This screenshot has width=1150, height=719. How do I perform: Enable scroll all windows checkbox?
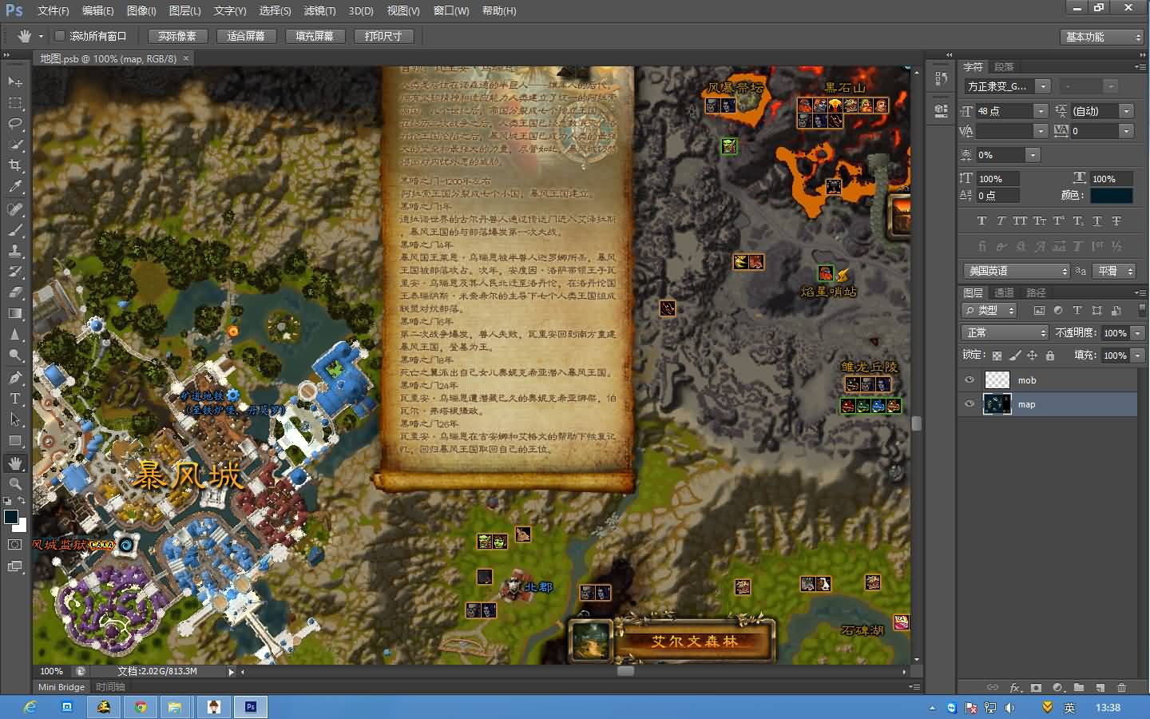[x=60, y=36]
